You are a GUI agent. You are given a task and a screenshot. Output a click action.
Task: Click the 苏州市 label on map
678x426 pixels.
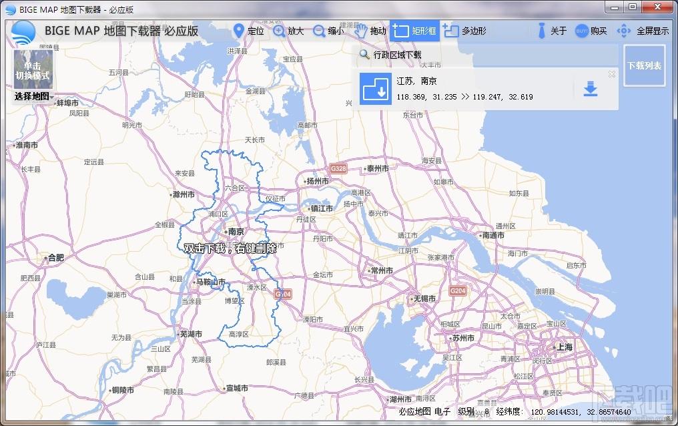pyautogui.click(x=463, y=339)
